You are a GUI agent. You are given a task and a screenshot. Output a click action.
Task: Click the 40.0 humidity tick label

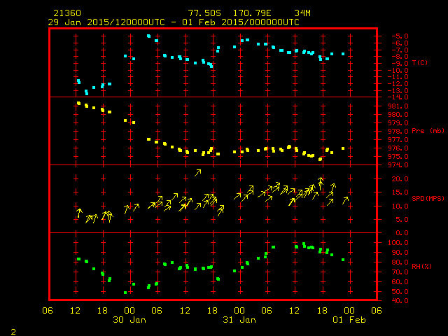click(400, 300)
